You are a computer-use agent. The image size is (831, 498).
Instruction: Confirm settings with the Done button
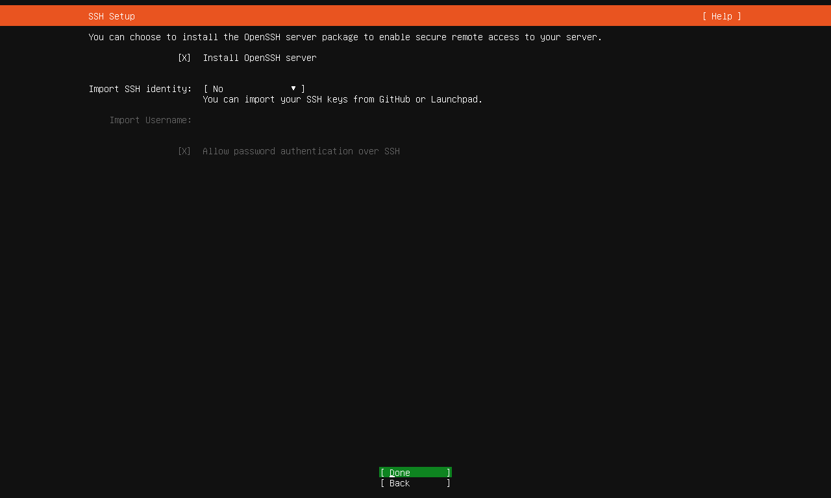[x=415, y=473]
